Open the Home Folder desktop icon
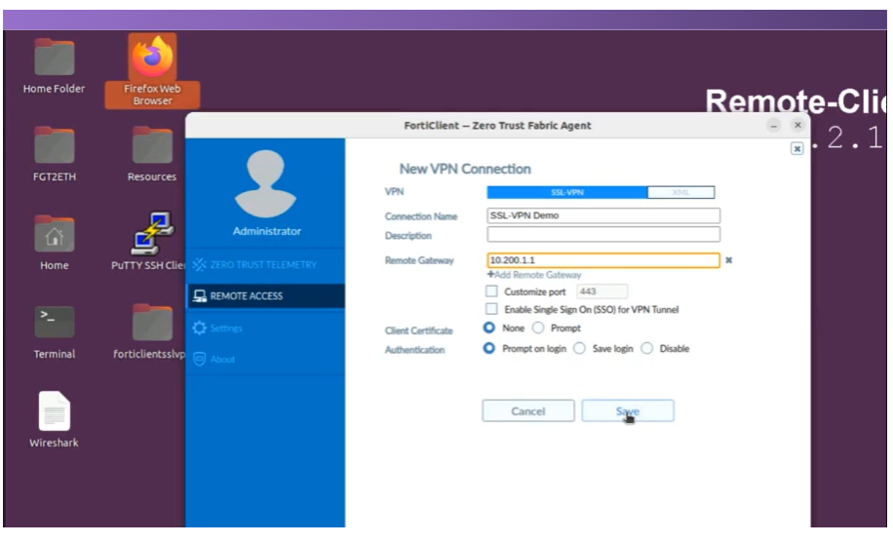Screen dimensions: 893x544 (x=54, y=65)
